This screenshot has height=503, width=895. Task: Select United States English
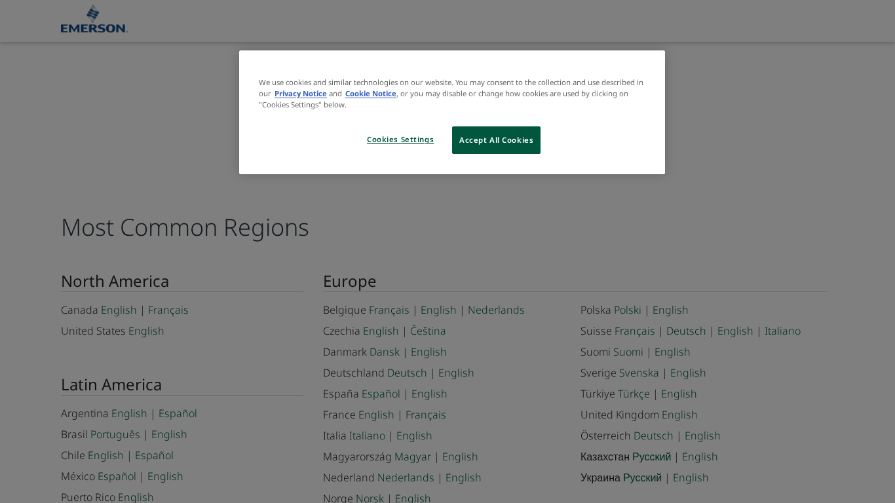(146, 331)
